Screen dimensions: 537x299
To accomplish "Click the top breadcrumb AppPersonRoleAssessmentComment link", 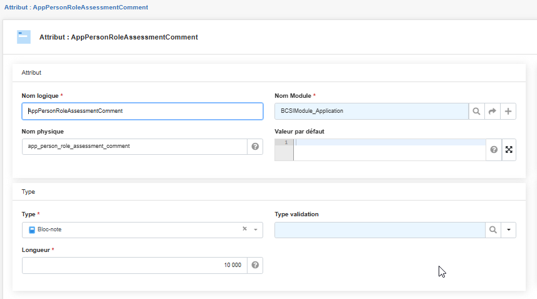I will (76, 8).
